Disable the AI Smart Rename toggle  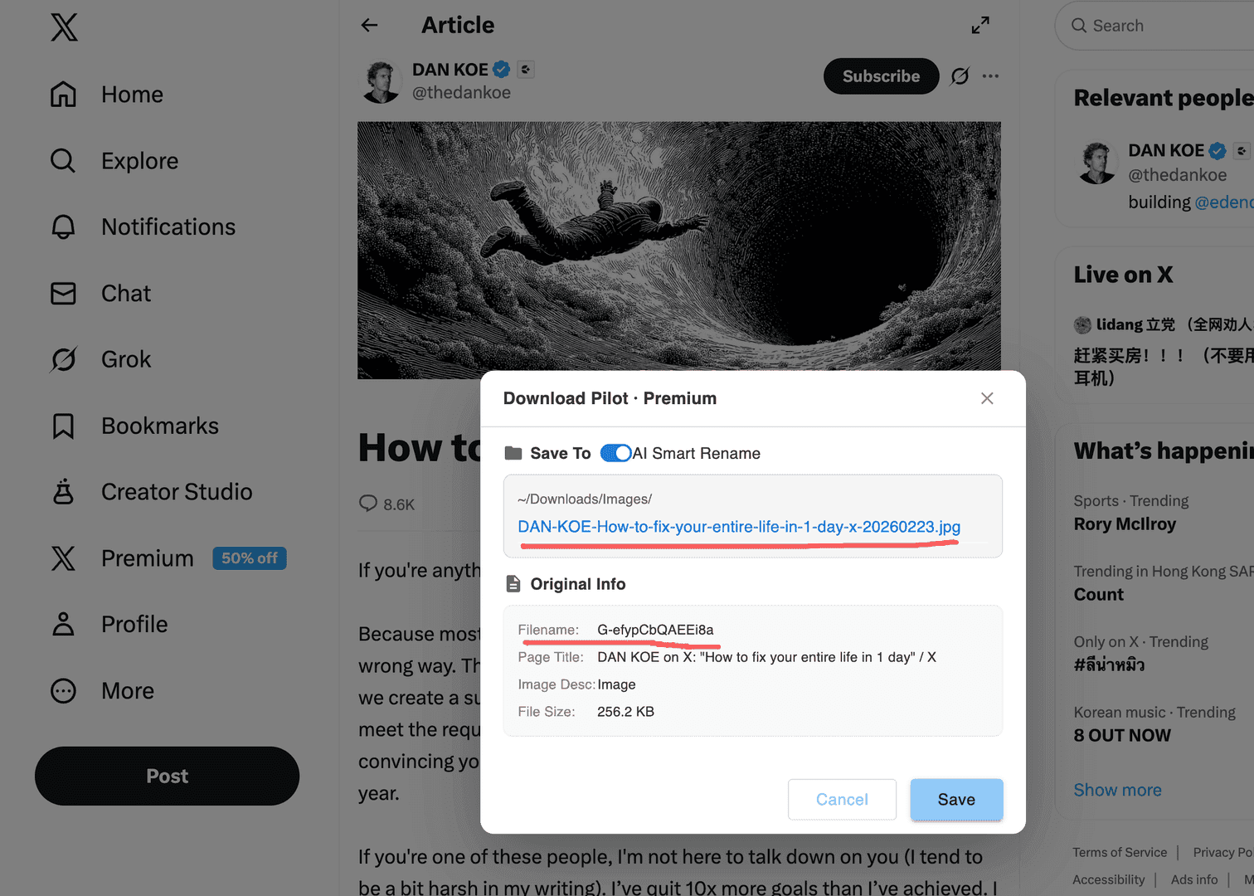point(615,453)
